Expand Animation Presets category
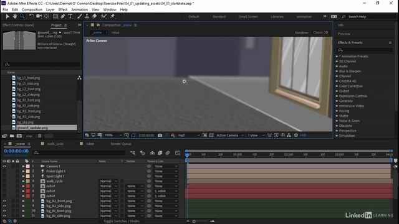This screenshot has width=399, height=224. coord(337,57)
